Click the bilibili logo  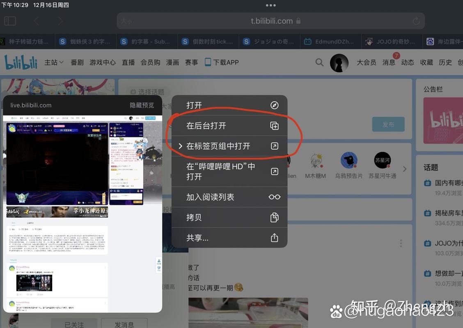coord(21,62)
